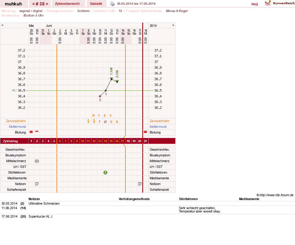
Task: Click the Medikamente column header in notes
Action: pos(249,199)
